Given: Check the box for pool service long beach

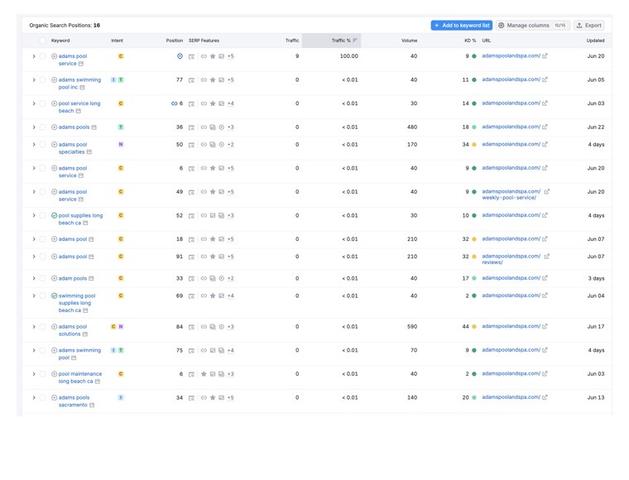Looking at the screenshot, I should tap(42, 103).
